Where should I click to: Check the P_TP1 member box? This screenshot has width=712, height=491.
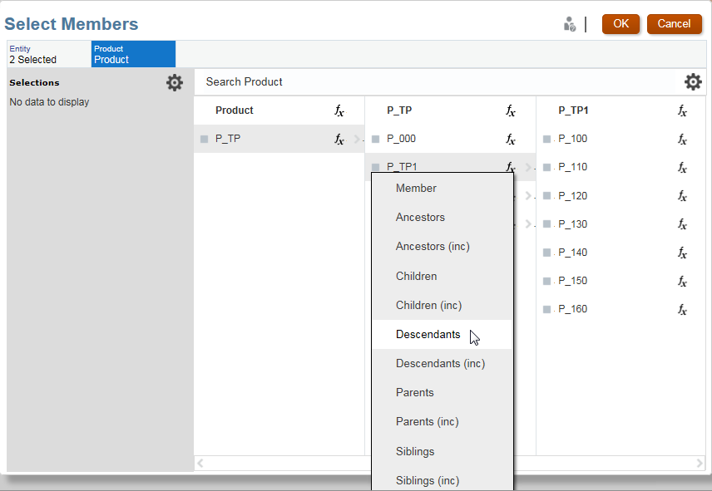click(375, 167)
